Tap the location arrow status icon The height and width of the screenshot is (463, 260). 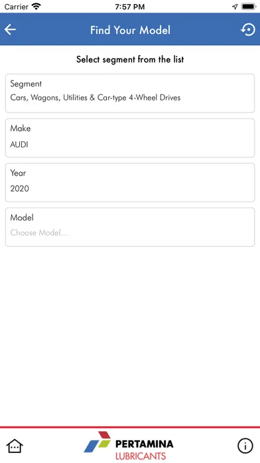[x=235, y=7]
